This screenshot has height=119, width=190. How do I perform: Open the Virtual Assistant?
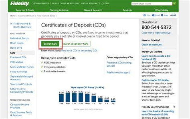90,3
